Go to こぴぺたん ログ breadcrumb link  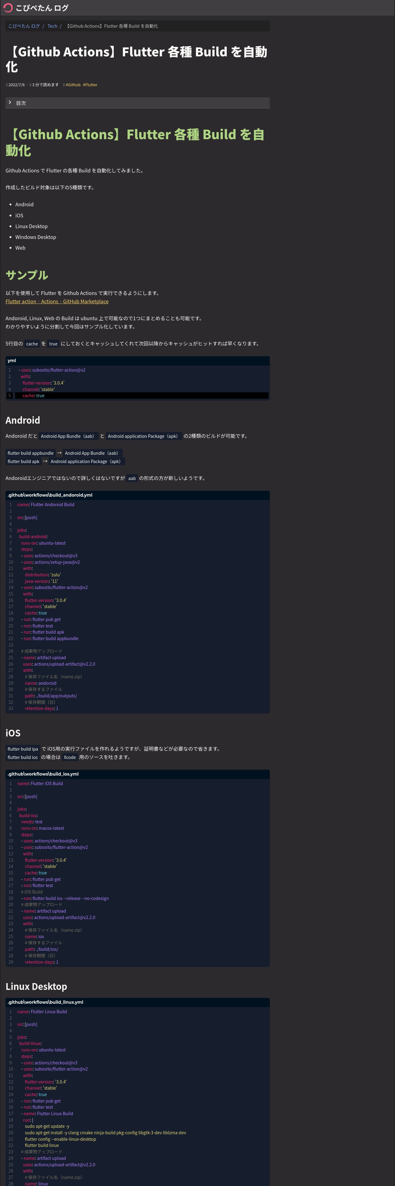coord(24,26)
